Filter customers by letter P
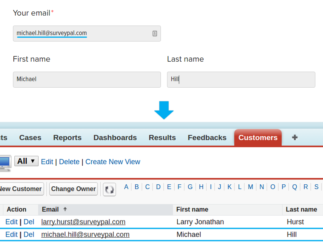The width and height of the screenshot is (323, 248). coord(284,187)
